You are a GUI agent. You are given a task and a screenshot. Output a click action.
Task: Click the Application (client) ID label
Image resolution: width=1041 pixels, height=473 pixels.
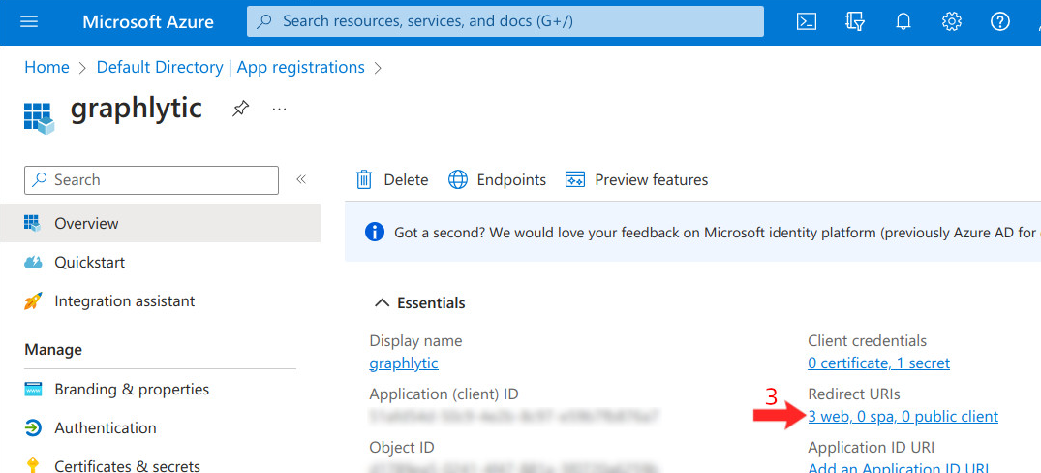click(444, 394)
